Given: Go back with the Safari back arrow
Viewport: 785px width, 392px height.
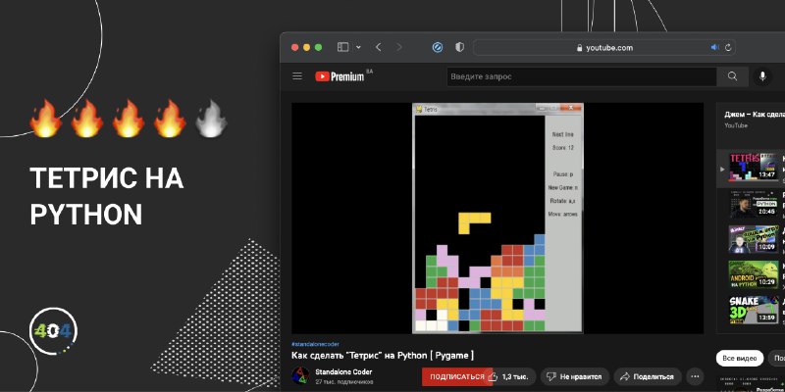Looking at the screenshot, I should [379, 47].
